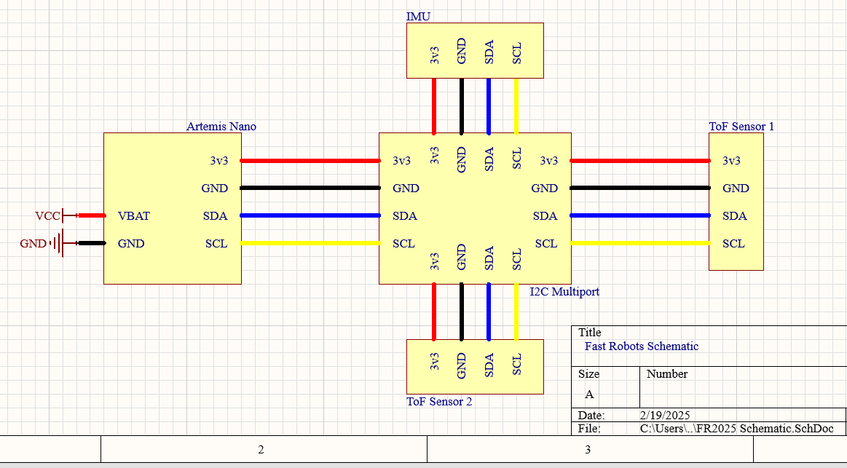
Task: Click the GND pin inside ToF Sensor 2
Action: [461, 366]
